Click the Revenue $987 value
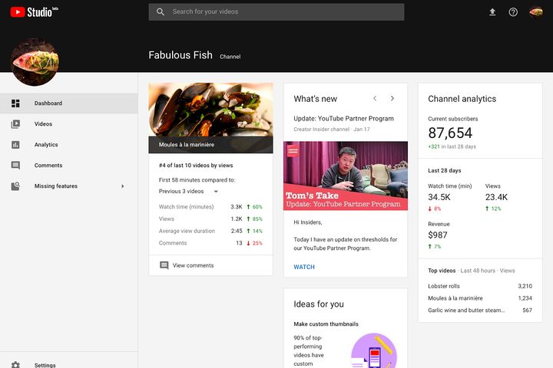The height and width of the screenshot is (368, 553). 438,235
